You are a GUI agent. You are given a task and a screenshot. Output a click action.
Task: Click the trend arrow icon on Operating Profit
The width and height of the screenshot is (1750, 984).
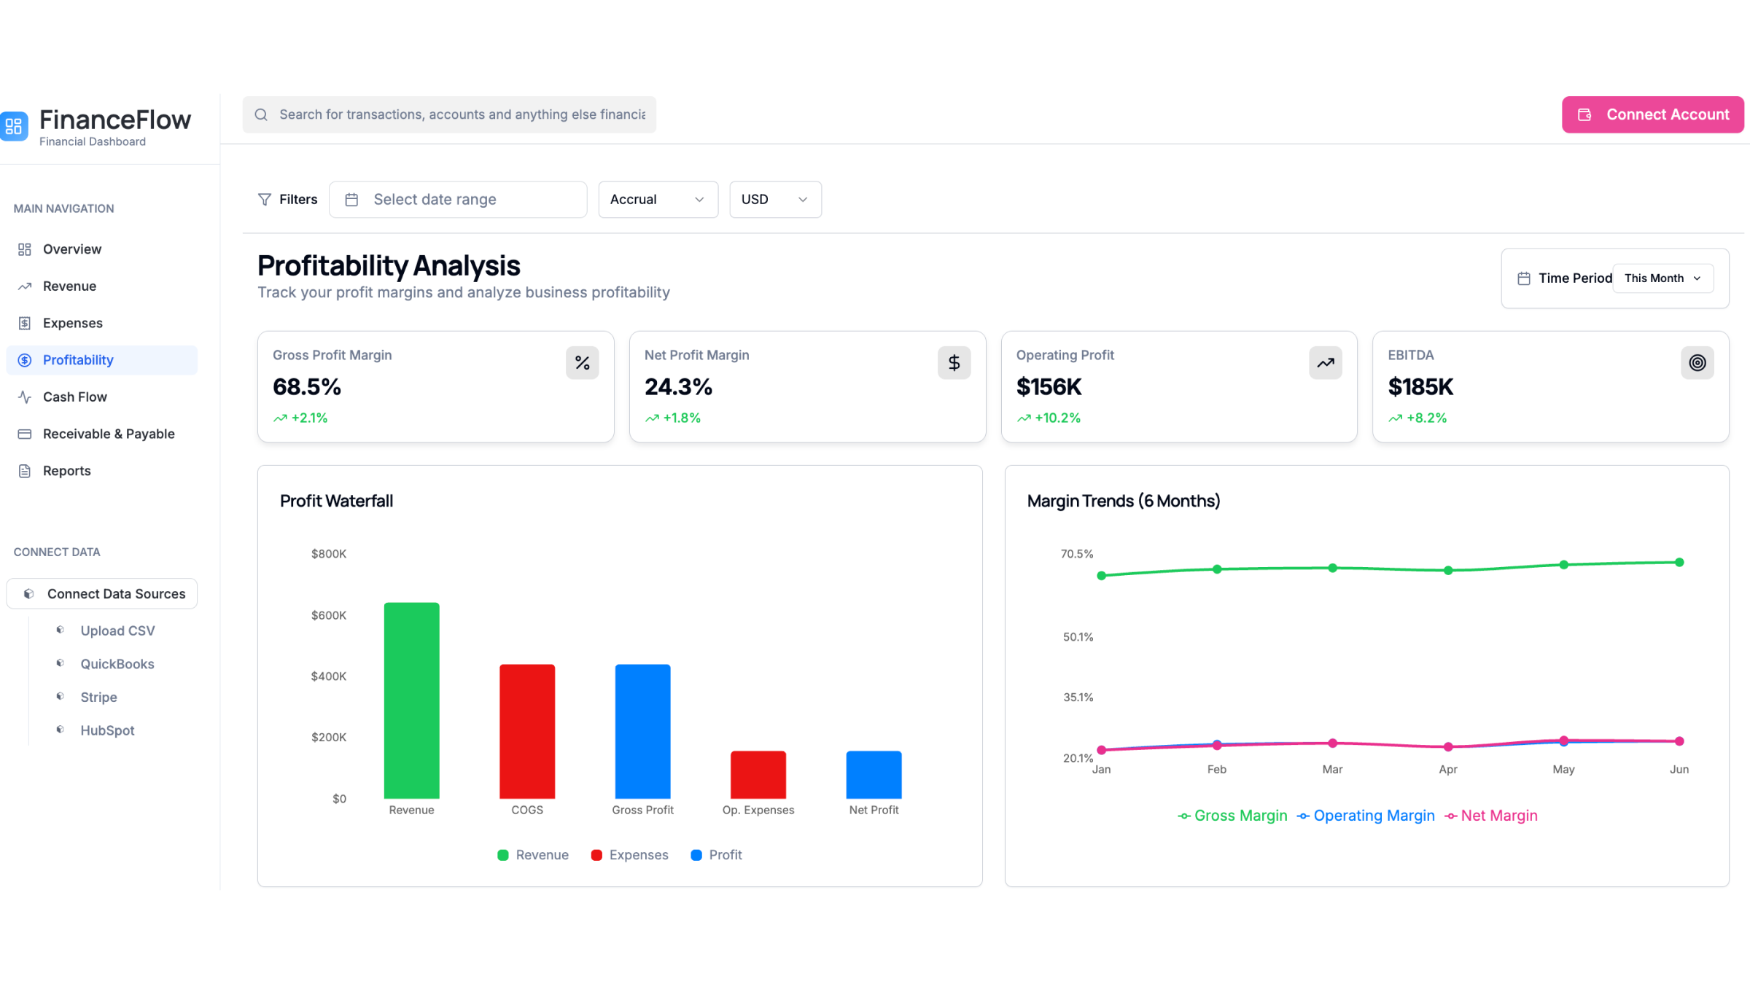pyautogui.click(x=1325, y=362)
